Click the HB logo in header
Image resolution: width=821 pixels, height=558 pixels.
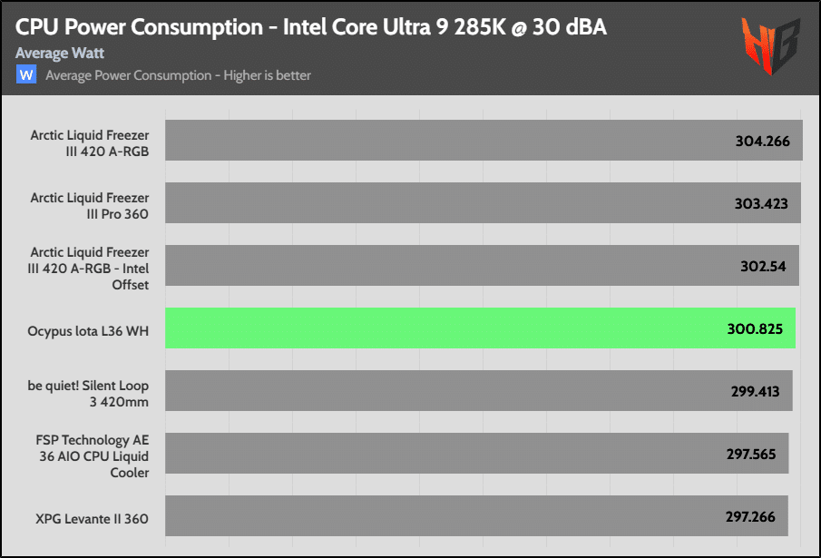tap(771, 46)
